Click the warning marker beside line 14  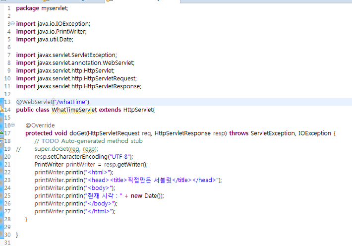tap(1, 110)
